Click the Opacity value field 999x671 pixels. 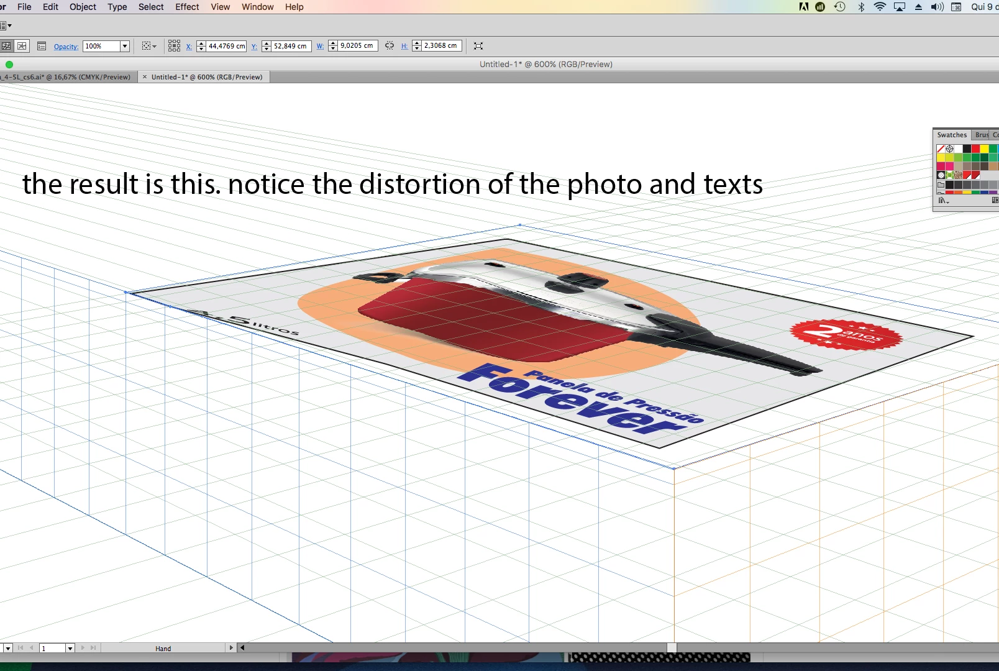[101, 46]
